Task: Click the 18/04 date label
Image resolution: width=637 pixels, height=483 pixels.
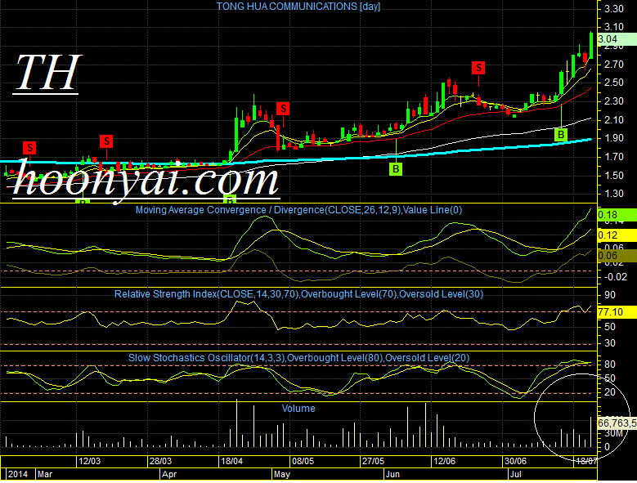Action: (231, 462)
